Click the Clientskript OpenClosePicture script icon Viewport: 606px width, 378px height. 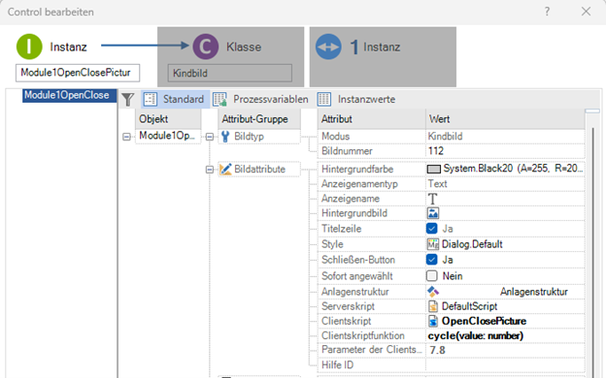(433, 321)
